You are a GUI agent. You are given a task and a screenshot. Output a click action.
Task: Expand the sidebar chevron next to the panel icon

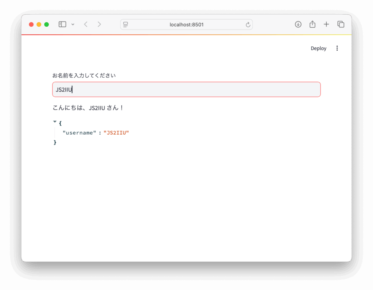tap(72, 24)
